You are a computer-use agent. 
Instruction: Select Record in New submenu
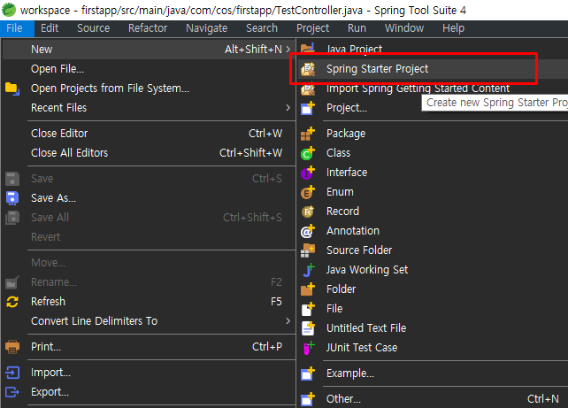(x=433, y=212)
